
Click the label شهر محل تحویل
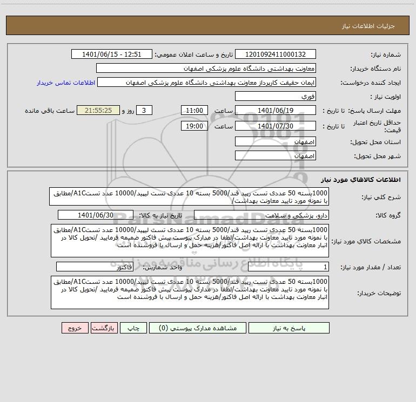click(378, 156)
